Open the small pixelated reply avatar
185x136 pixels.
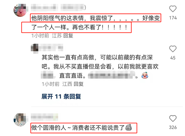34,47
